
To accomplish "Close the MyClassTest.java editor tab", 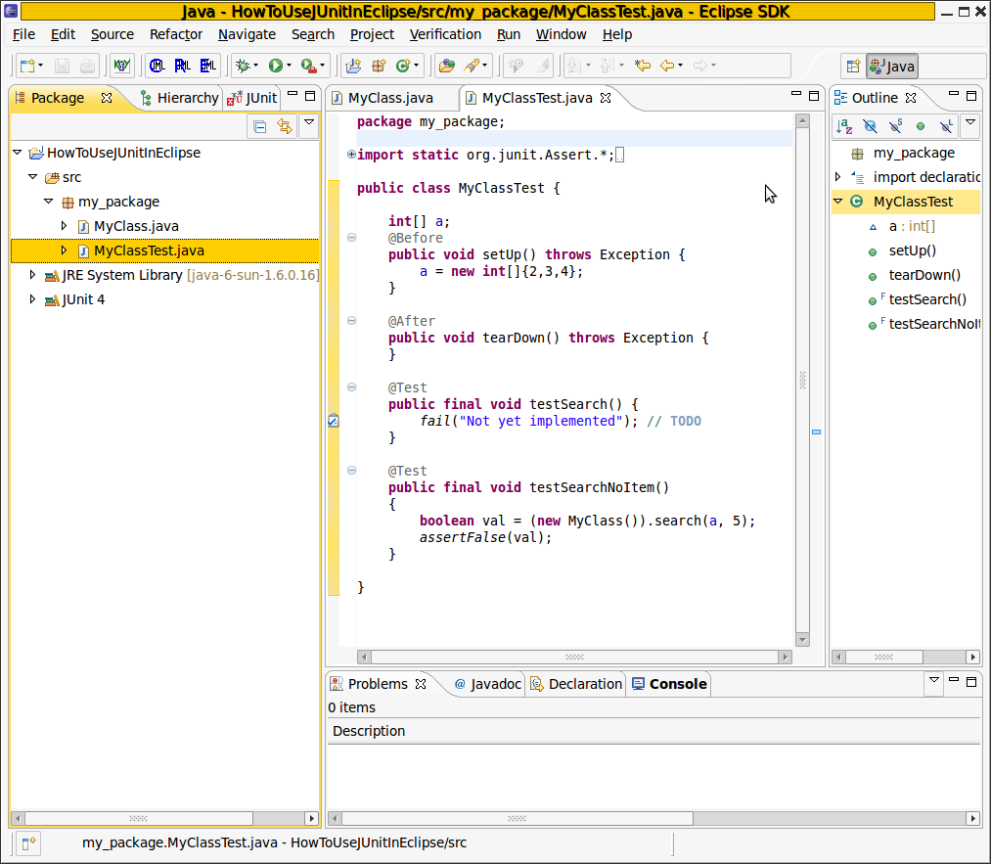I will pos(606,98).
